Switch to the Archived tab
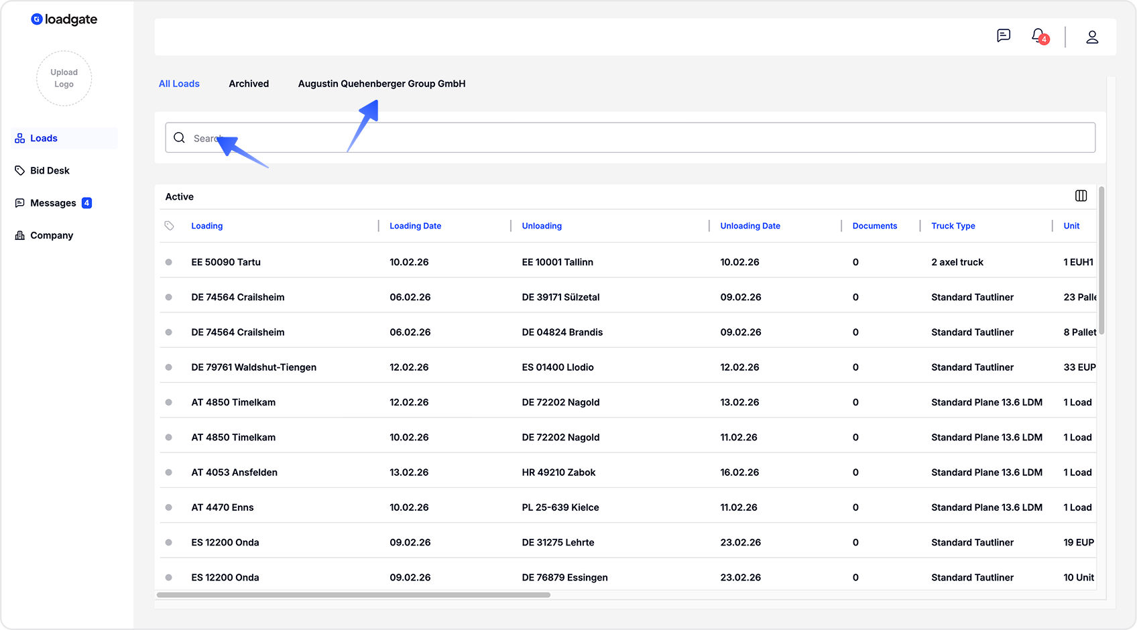This screenshot has width=1137, height=630. (x=249, y=84)
